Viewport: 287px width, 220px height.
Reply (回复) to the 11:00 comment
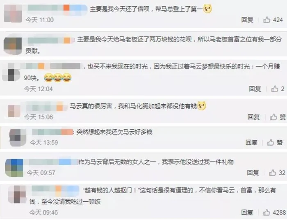tap(247, 20)
